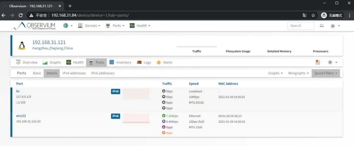354x146 pixels.
Task: Switch to the Inventory tab
Action: pyautogui.click(x=120, y=62)
